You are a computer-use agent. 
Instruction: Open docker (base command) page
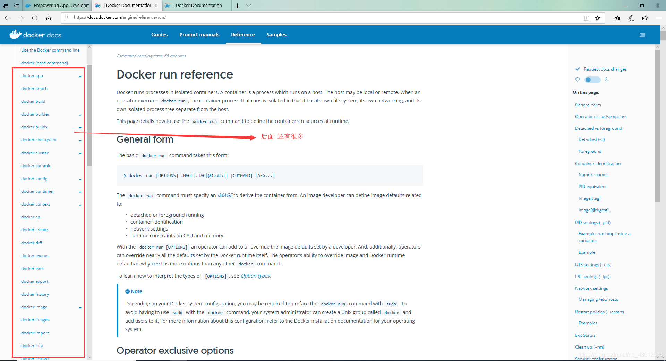(44, 63)
